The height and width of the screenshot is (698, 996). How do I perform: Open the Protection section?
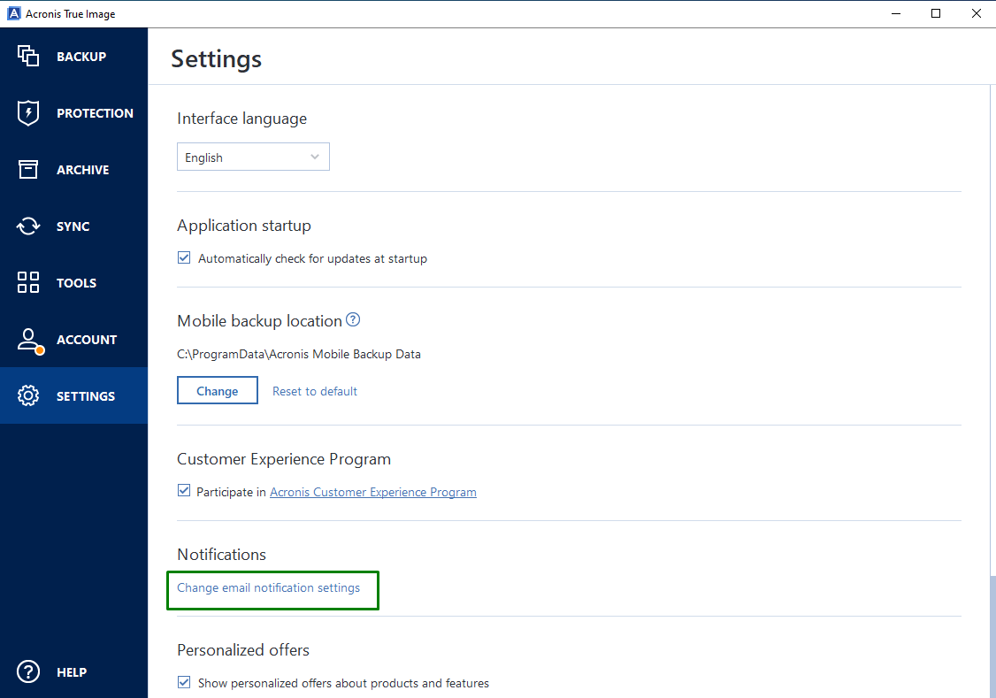point(27,112)
